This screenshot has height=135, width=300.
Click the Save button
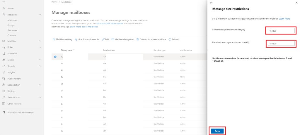(x=217, y=131)
